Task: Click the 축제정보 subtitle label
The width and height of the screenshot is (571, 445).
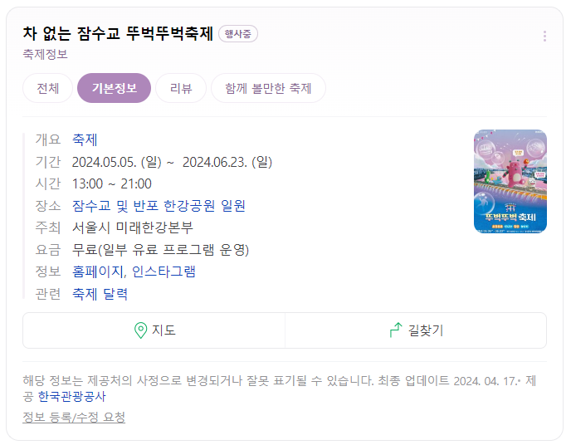Action: coord(45,54)
